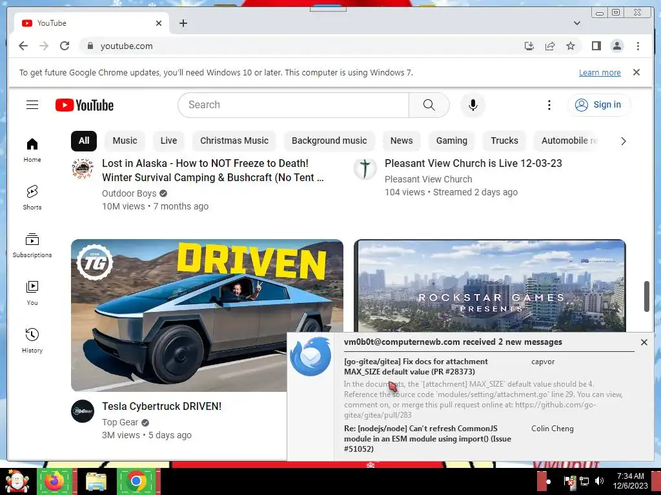
Task: Open Tesla Cybertruck DRIVEN! title
Action: point(161,406)
